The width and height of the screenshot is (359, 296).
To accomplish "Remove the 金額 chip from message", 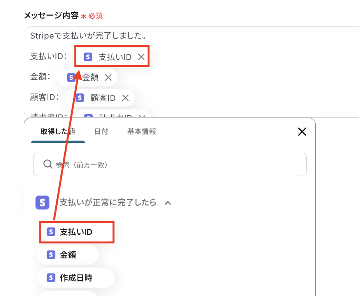I will pyautogui.click(x=108, y=78).
